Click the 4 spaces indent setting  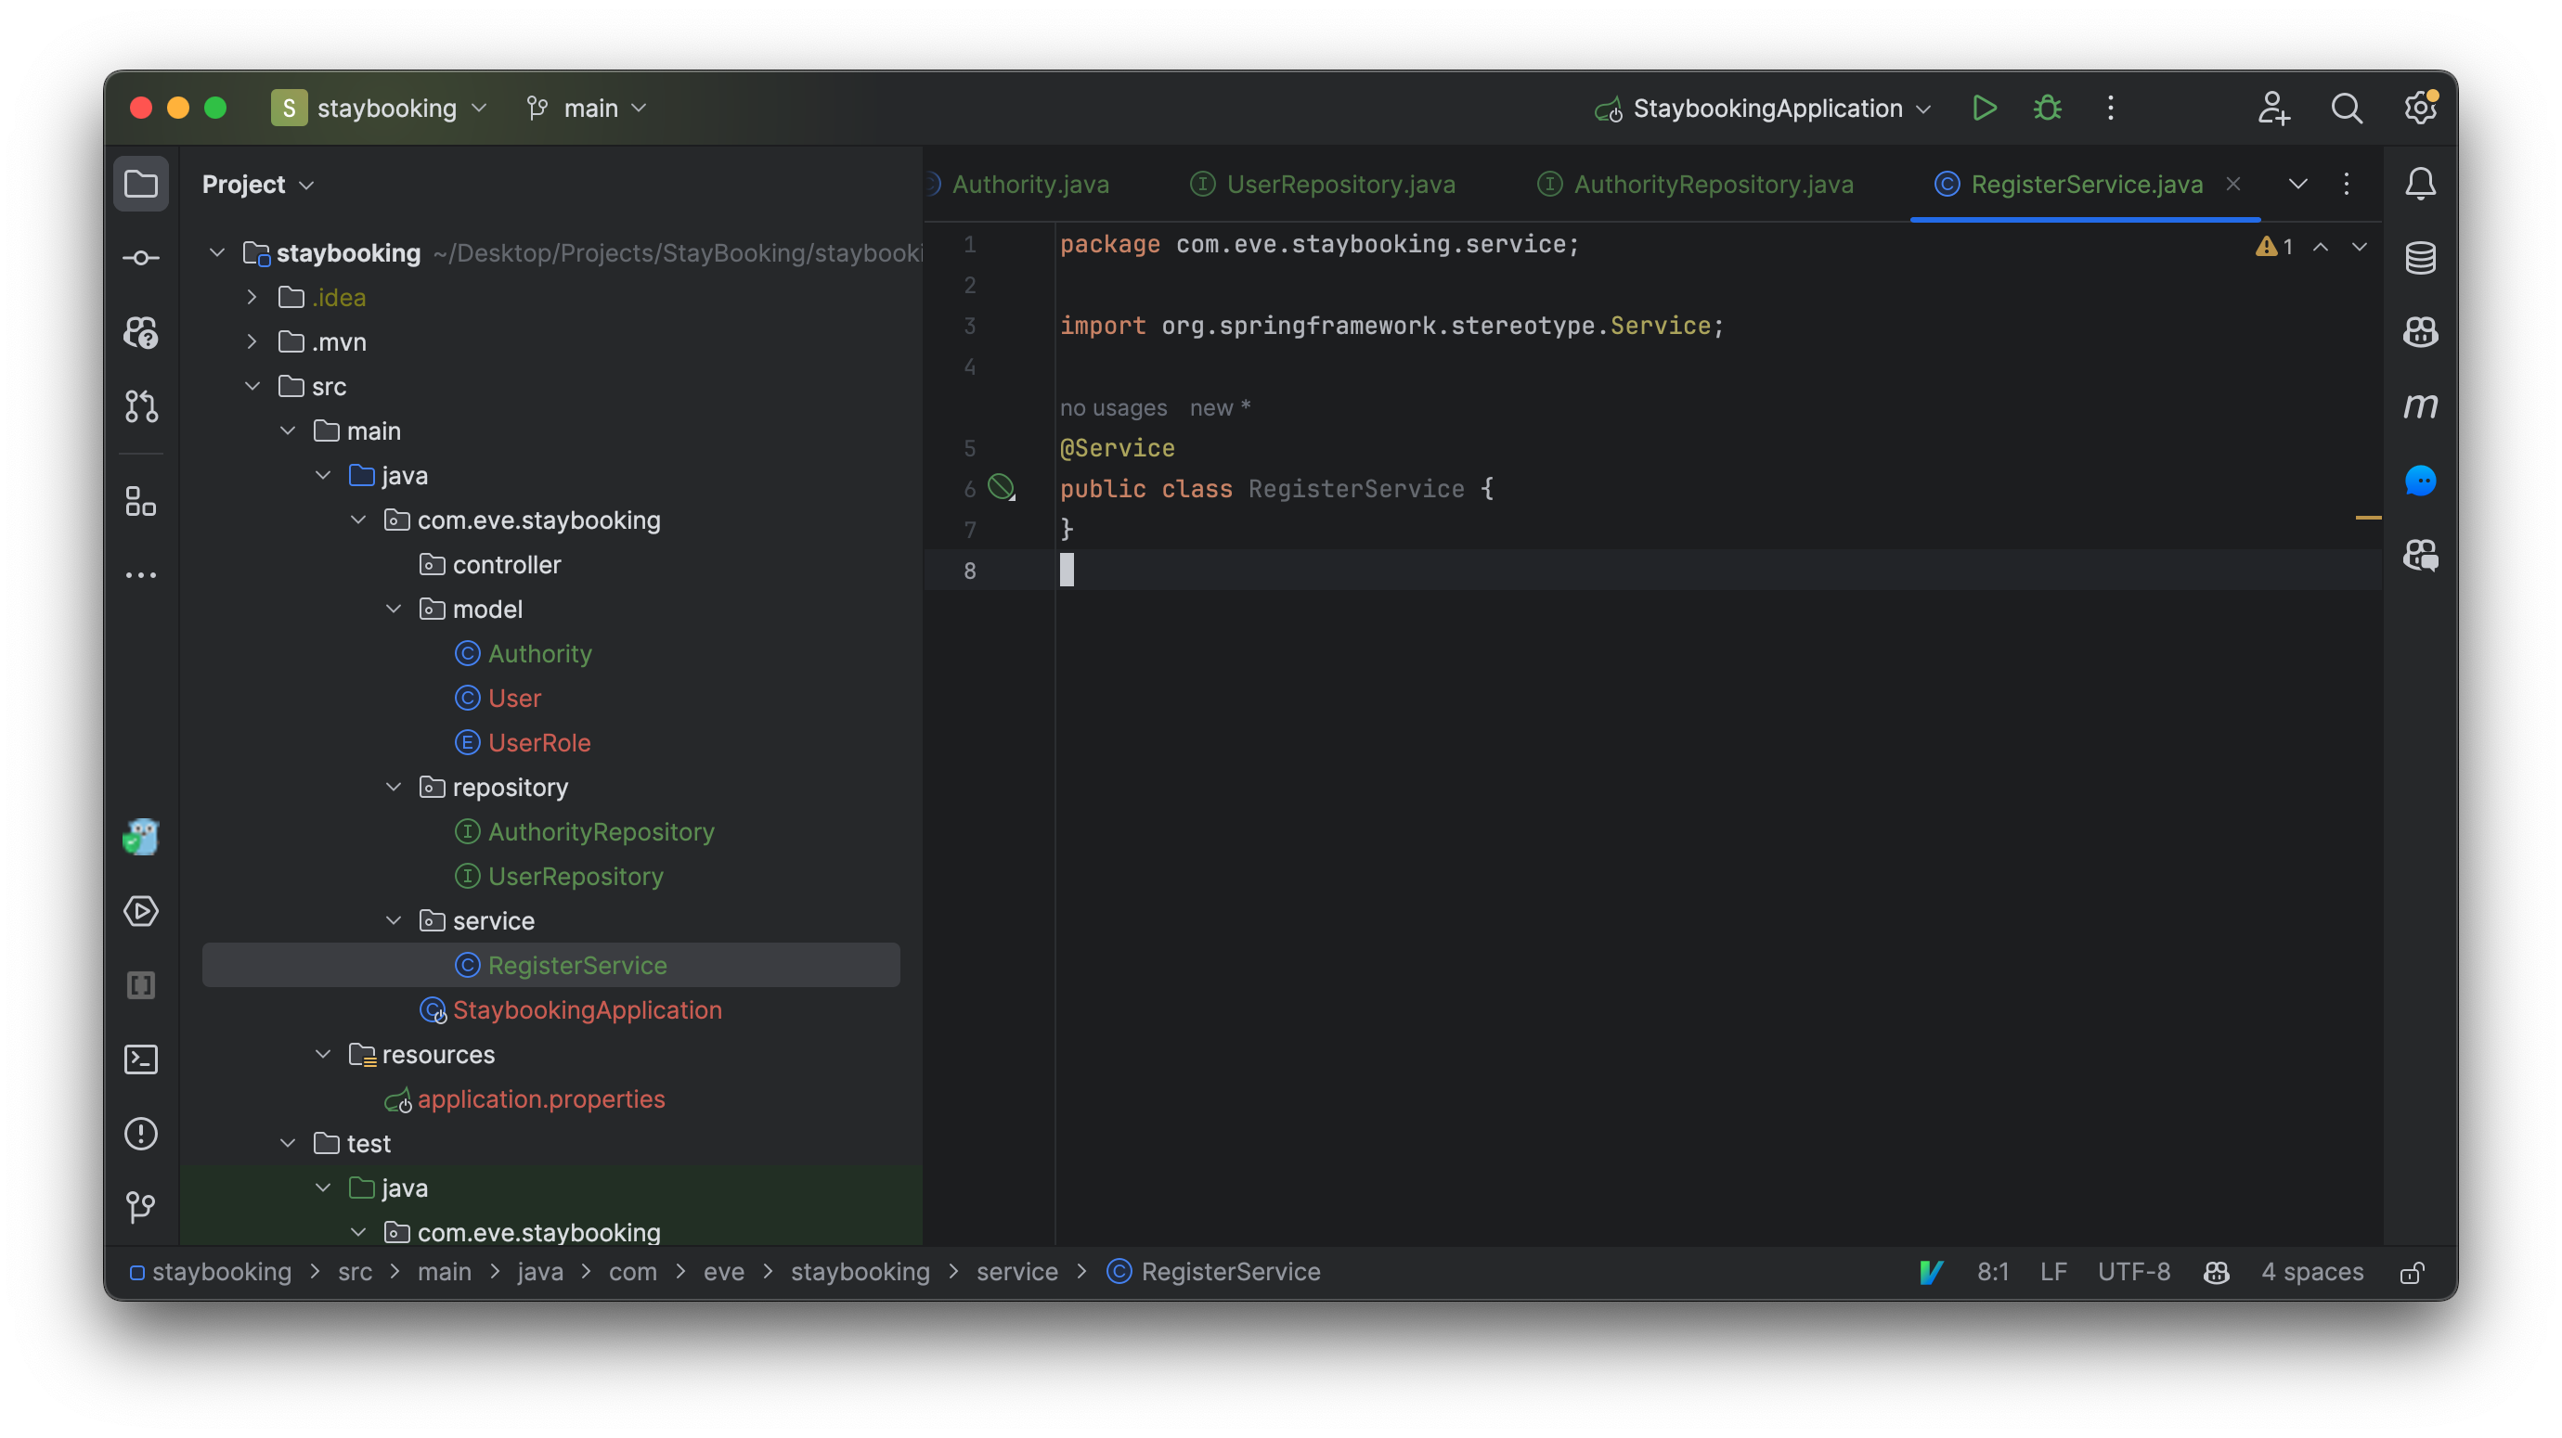pyautogui.click(x=2311, y=1272)
